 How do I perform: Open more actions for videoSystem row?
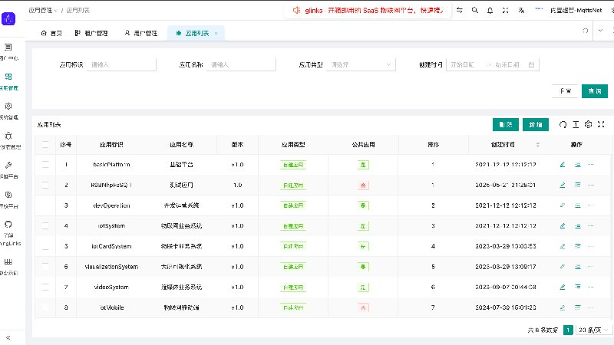click(591, 287)
